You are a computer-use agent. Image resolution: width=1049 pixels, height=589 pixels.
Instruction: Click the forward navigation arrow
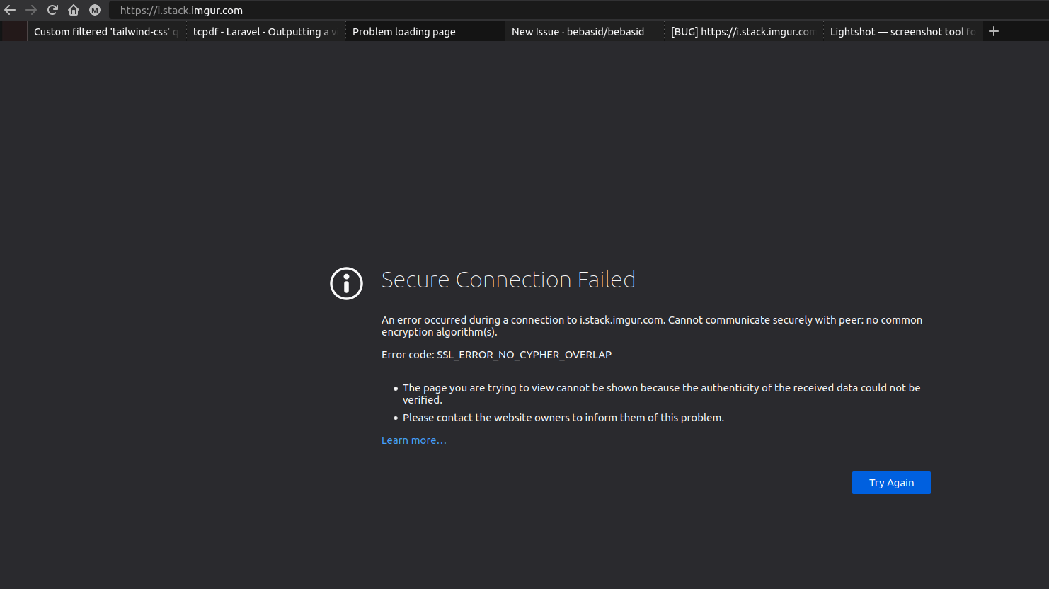coord(31,10)
